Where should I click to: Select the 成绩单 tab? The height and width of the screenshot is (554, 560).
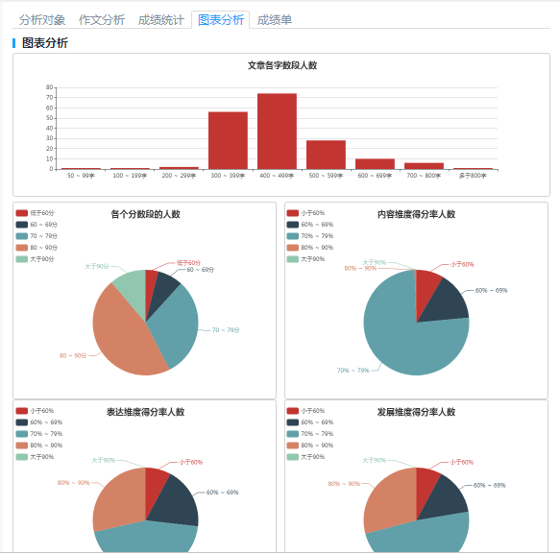pyautogui.click(x=275, y=20)
